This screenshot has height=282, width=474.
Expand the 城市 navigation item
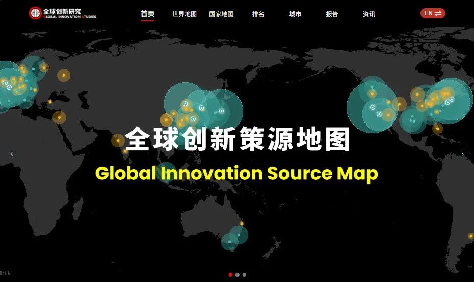295,14
